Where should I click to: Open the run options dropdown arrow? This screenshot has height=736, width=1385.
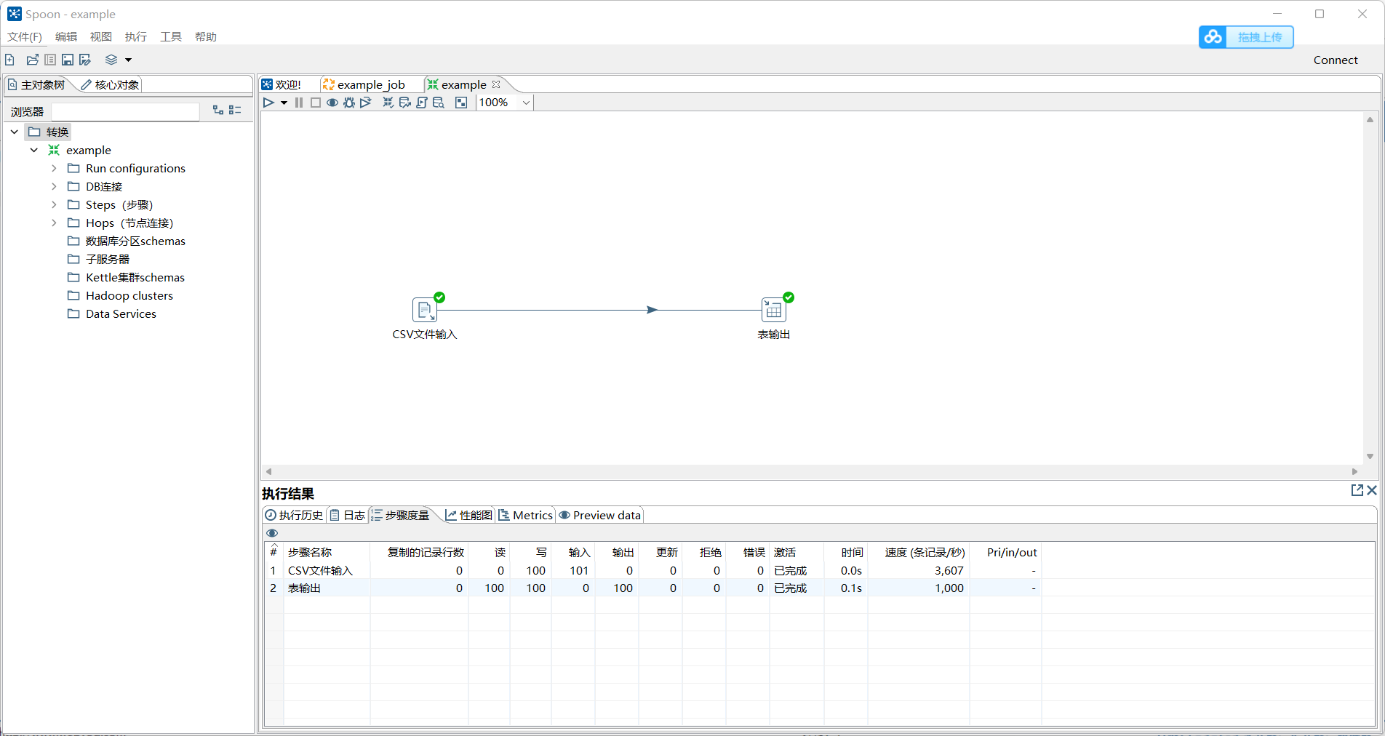click(284, 103)
